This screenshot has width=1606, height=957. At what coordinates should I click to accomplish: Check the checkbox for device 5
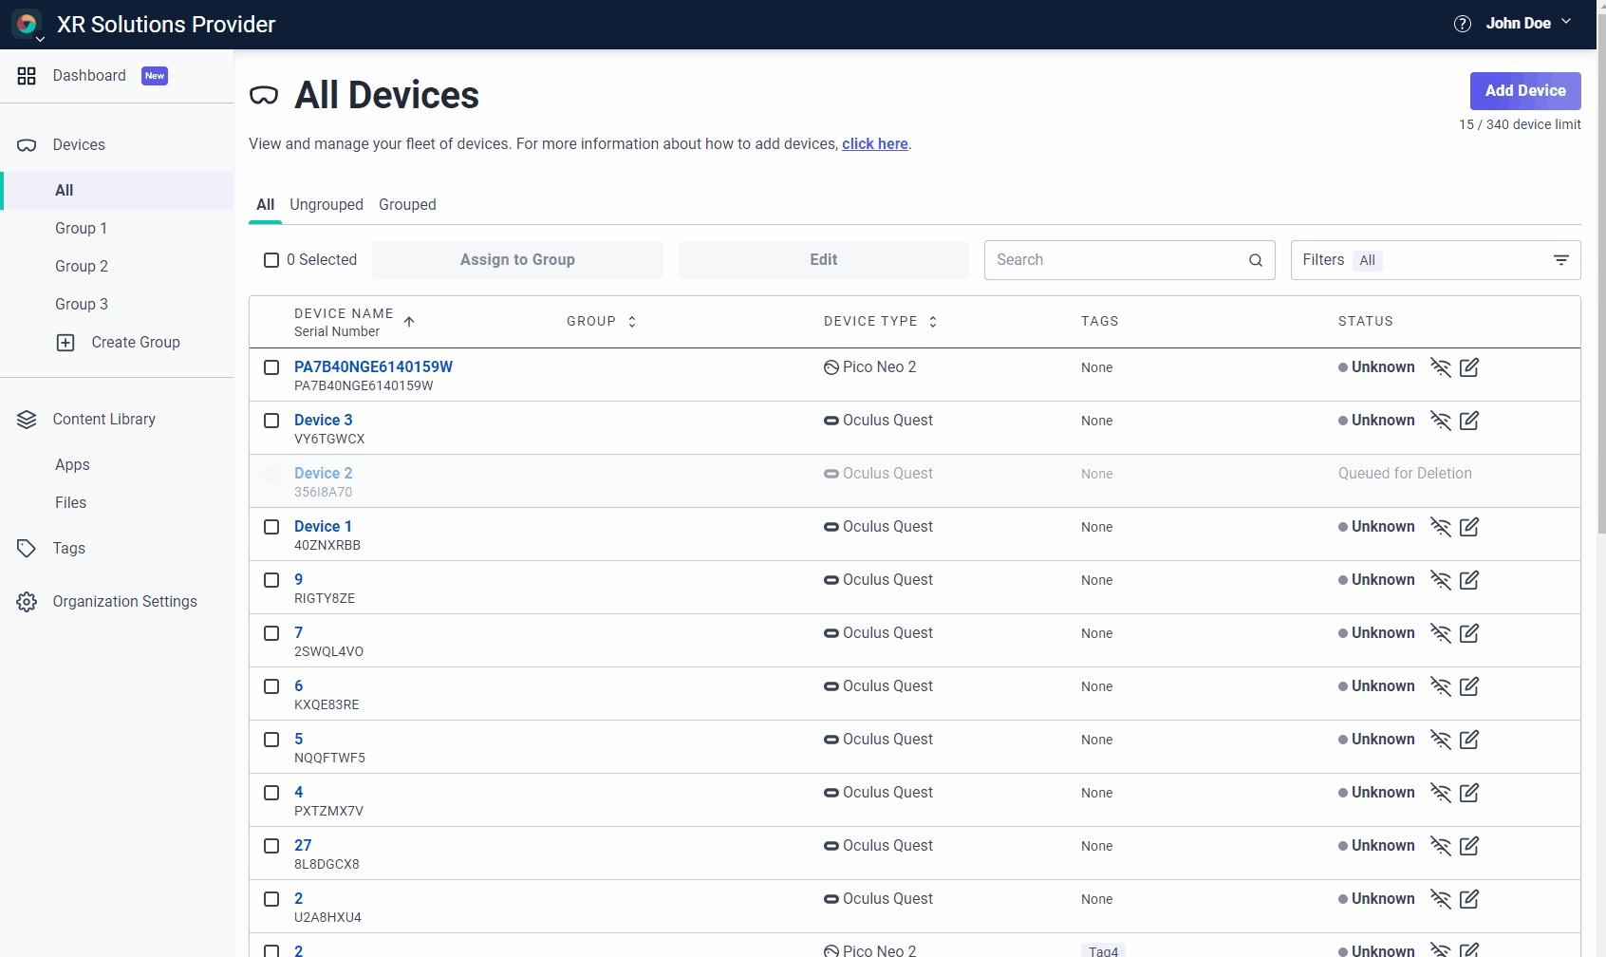pyautogui.click(x=271, y=740)
